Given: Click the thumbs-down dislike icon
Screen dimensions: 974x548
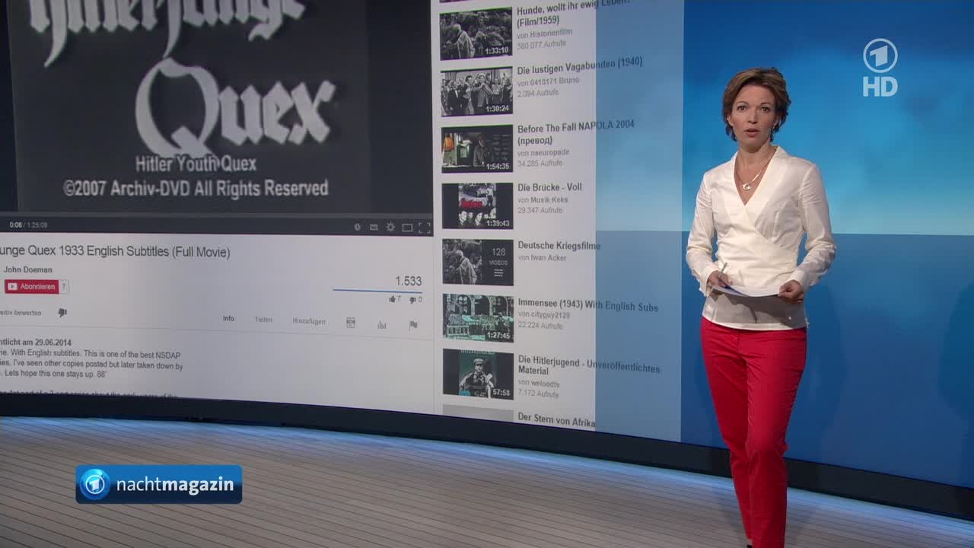Looking at the screenshot, I should pos(62,312).
